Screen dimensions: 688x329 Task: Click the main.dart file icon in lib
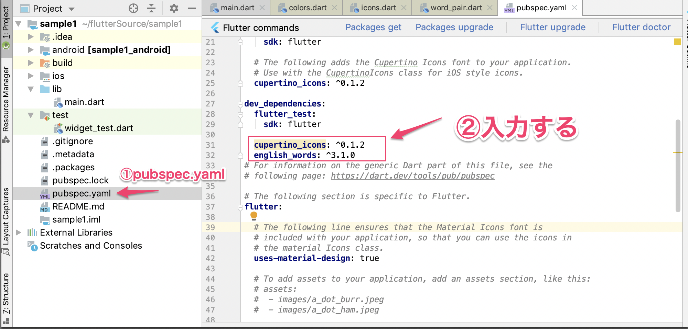coord(58,102)
